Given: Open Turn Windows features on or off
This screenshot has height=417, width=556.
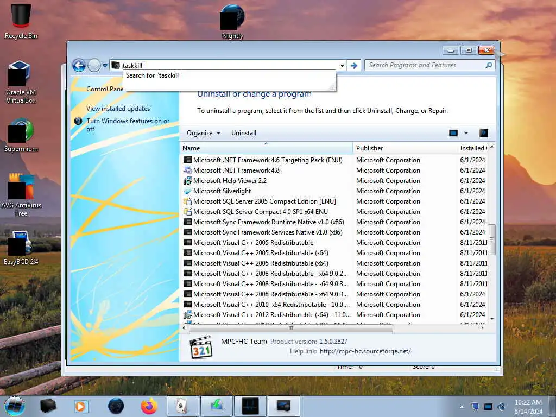Looking at the screenshot, I should (128, 125).
